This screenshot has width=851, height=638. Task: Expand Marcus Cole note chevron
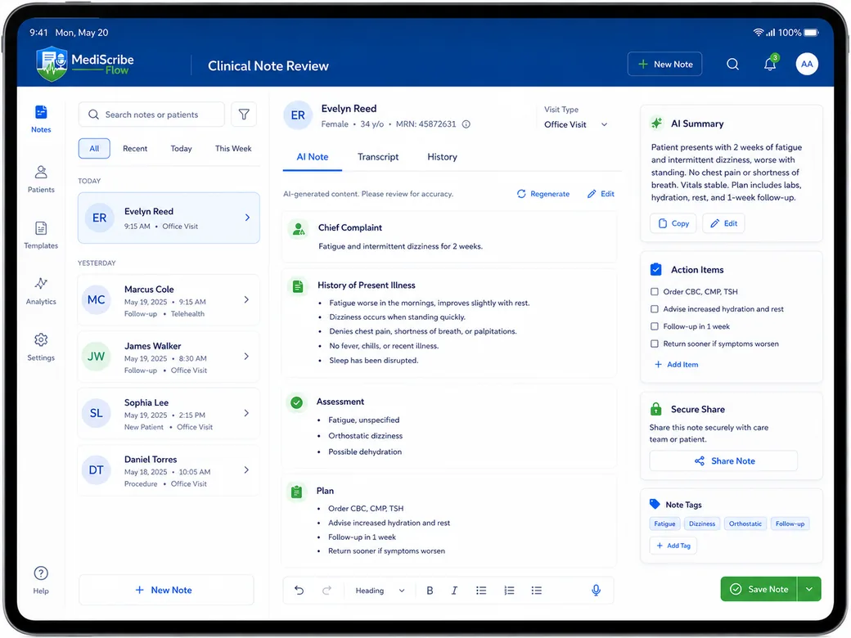246,299
